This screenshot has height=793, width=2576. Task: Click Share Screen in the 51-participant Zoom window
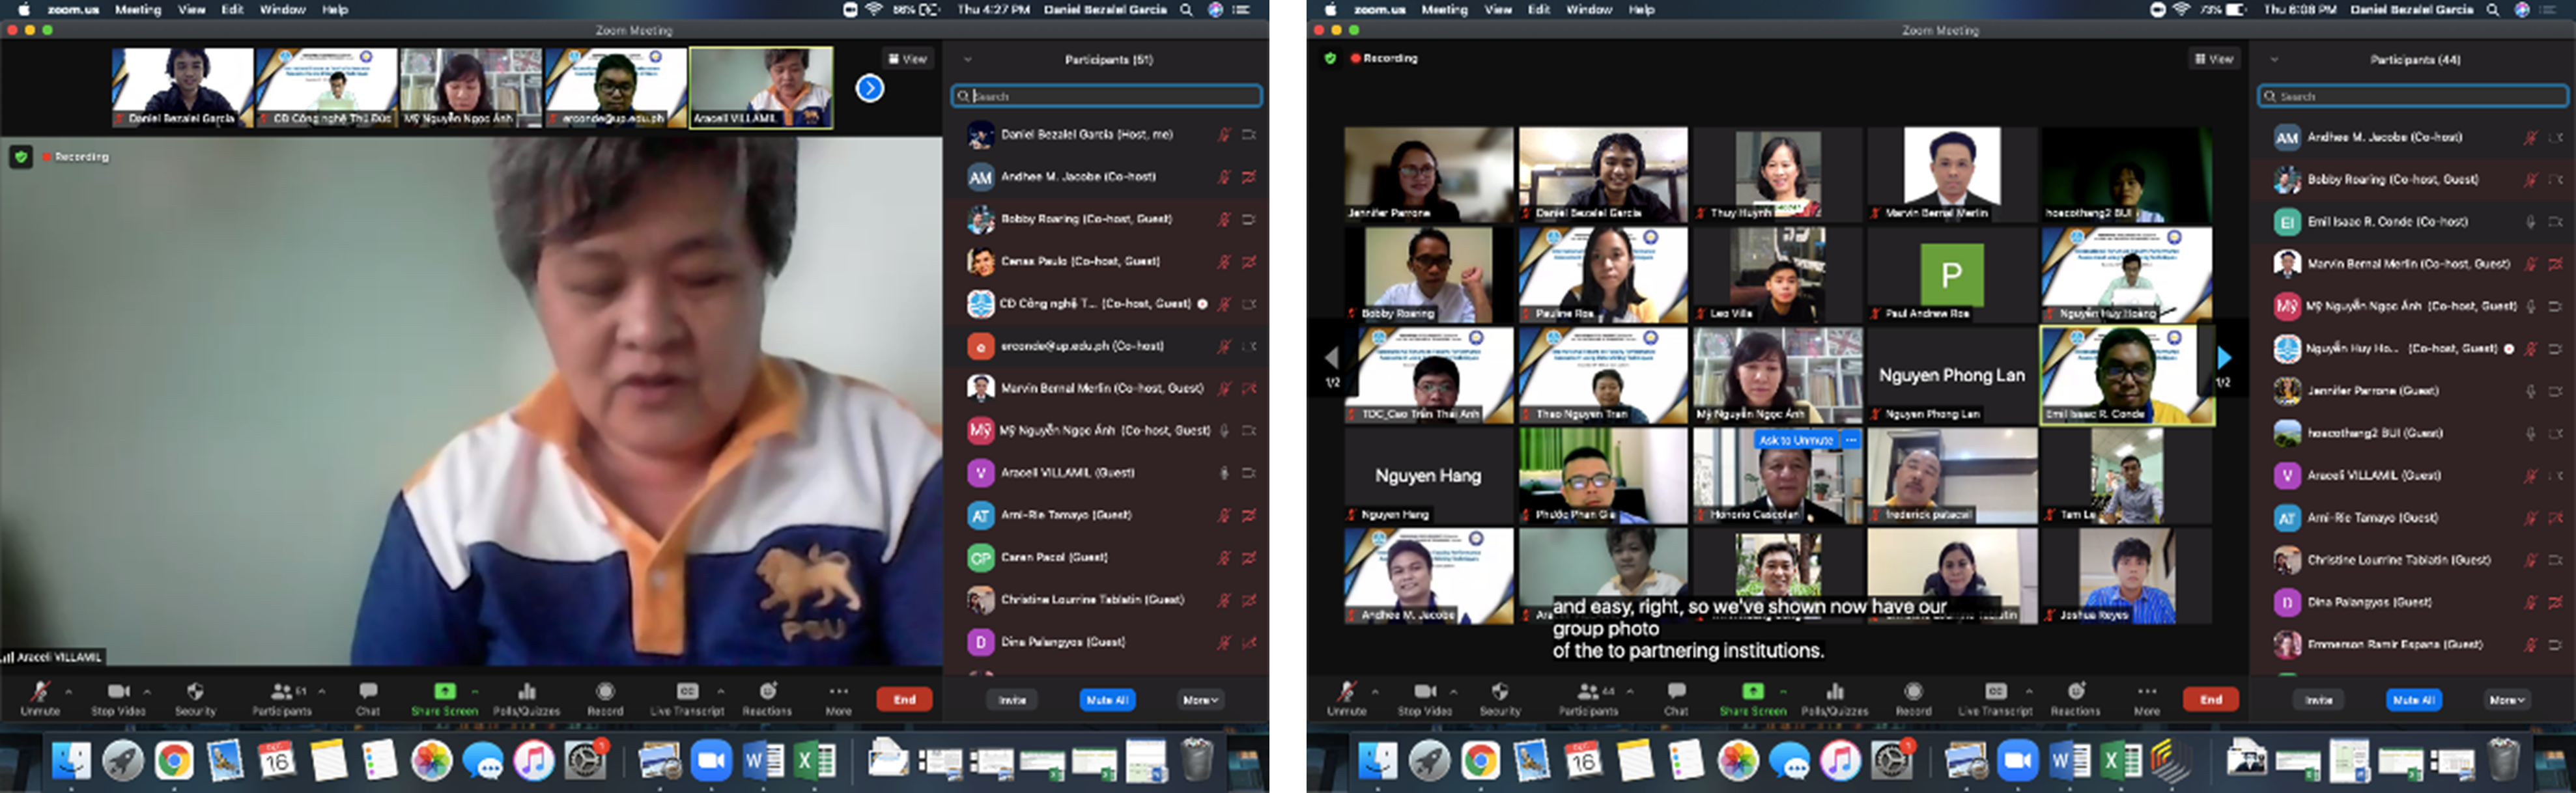click(x=444, y=698)
